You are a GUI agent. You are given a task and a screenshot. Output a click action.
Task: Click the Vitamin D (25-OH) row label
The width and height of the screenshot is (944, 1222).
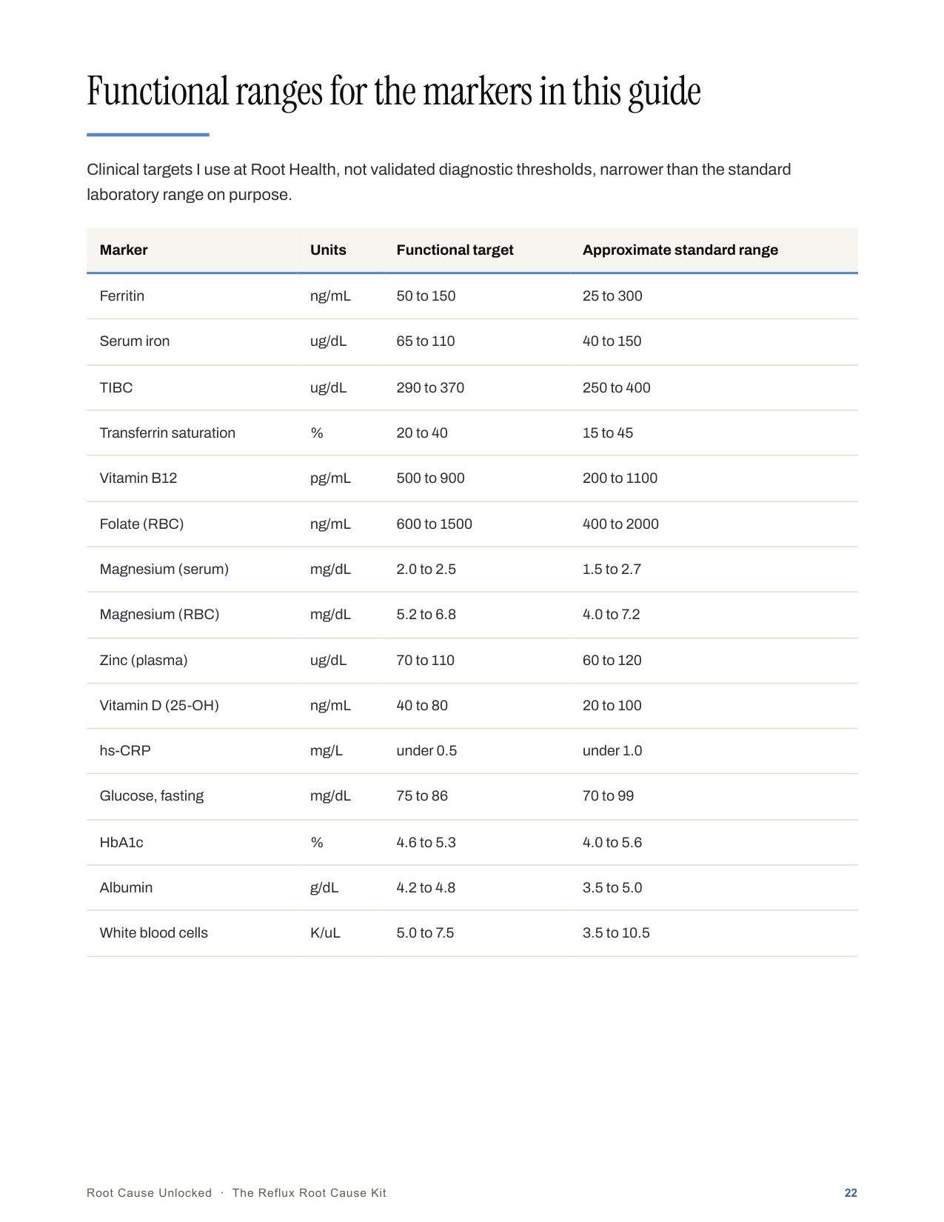(159, 706)
